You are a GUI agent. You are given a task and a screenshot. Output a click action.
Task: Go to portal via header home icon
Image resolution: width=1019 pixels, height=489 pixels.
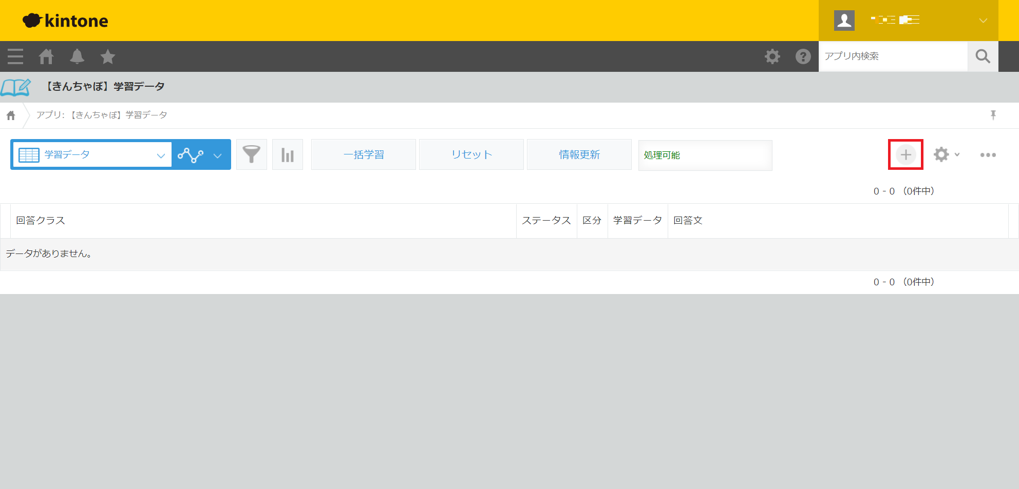[x=46, y=56]
